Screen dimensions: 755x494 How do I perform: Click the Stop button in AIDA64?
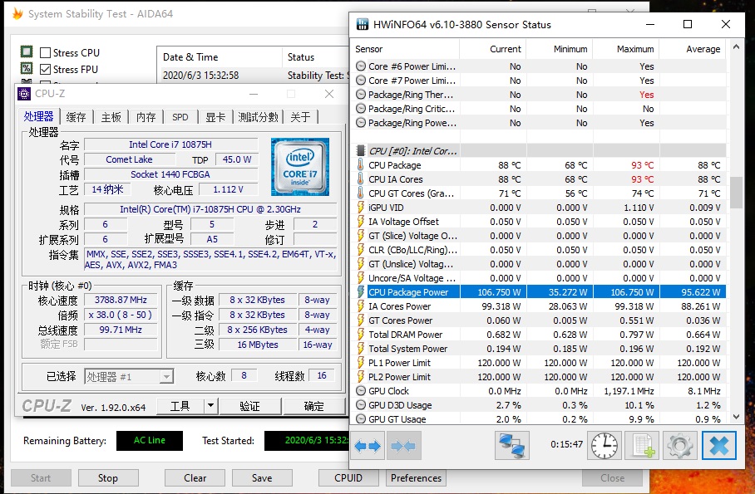[x=108, y=478]
